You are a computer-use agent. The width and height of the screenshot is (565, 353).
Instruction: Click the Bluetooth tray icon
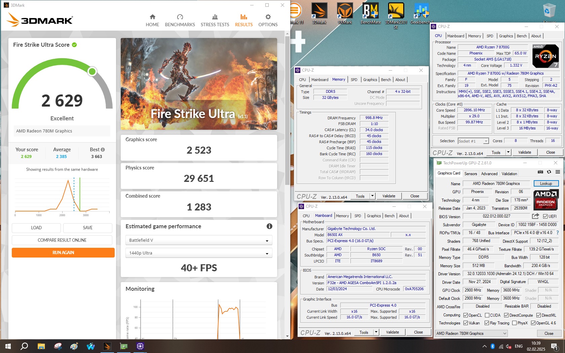click(x=493, y=346)
